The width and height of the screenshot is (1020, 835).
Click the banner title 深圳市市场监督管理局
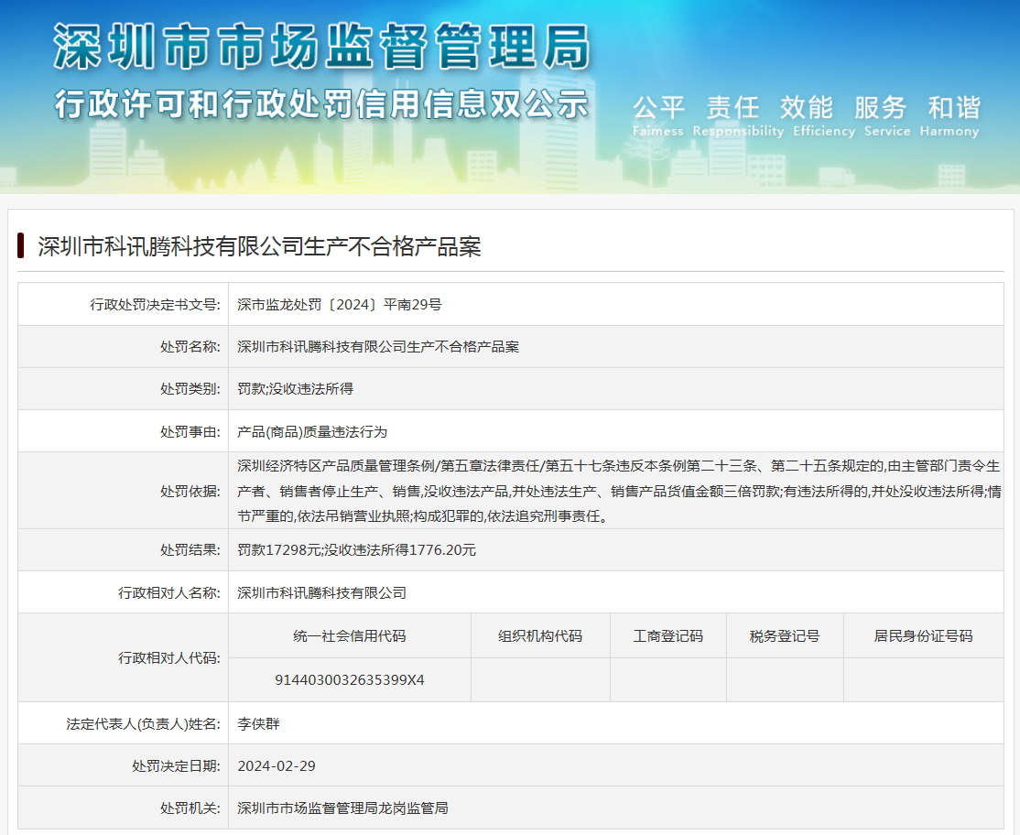tap(321, 47)
